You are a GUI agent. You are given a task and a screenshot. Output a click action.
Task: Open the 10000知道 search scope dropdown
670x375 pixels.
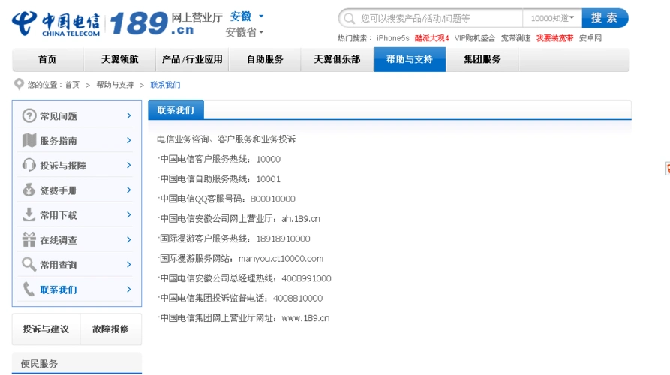552,18
